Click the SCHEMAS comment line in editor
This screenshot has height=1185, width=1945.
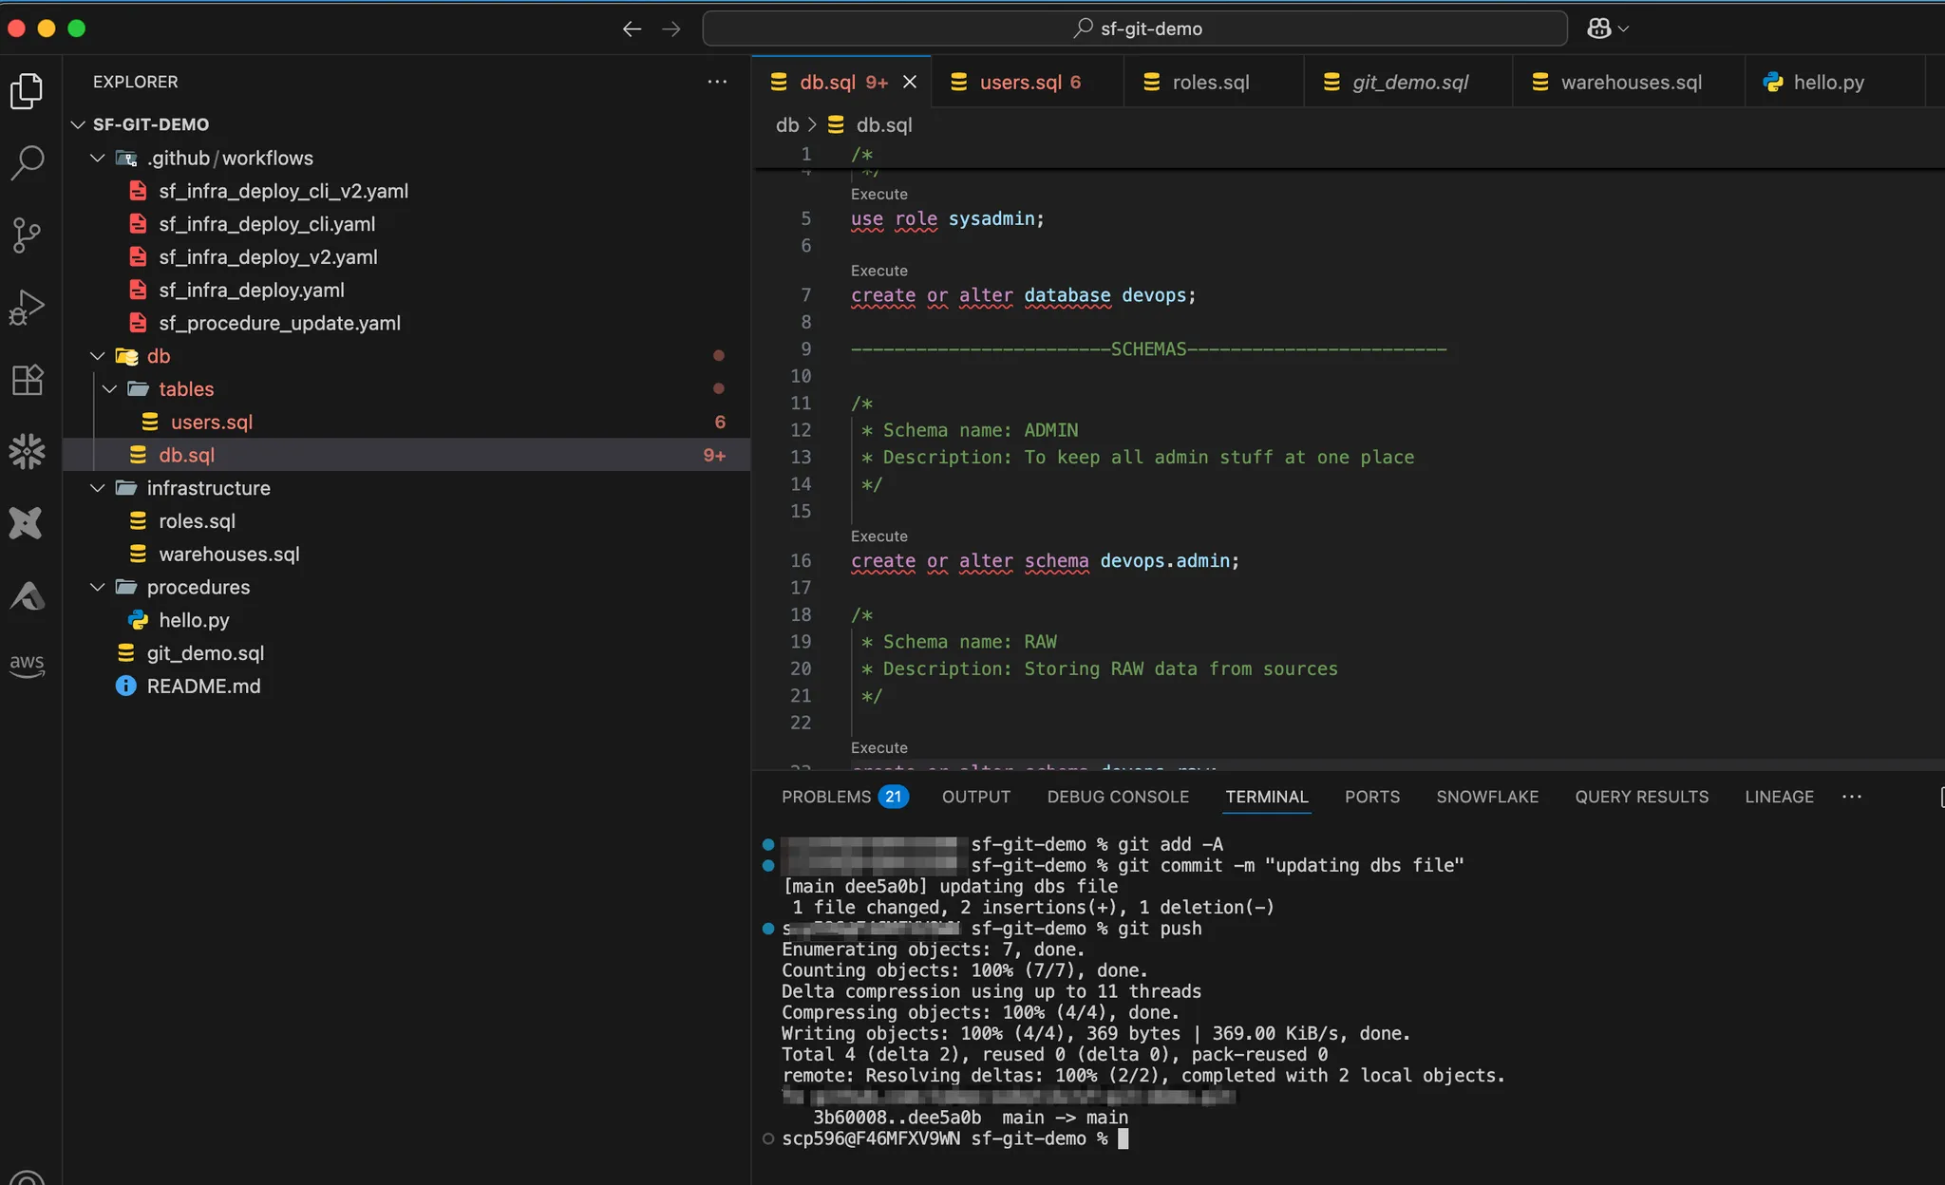1148,349
